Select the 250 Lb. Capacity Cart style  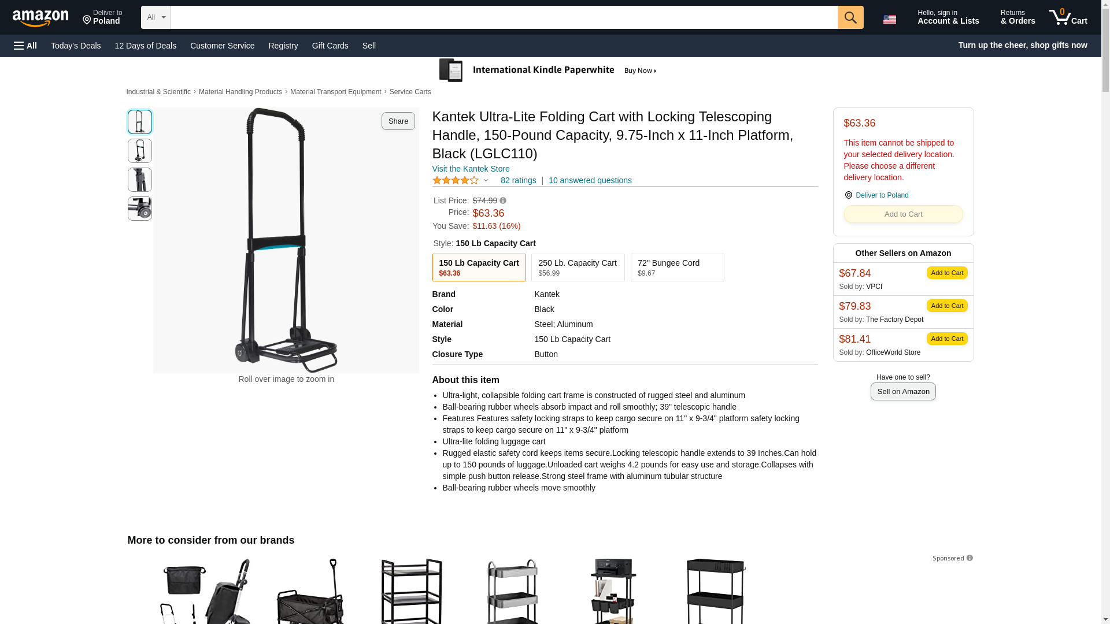578,268
